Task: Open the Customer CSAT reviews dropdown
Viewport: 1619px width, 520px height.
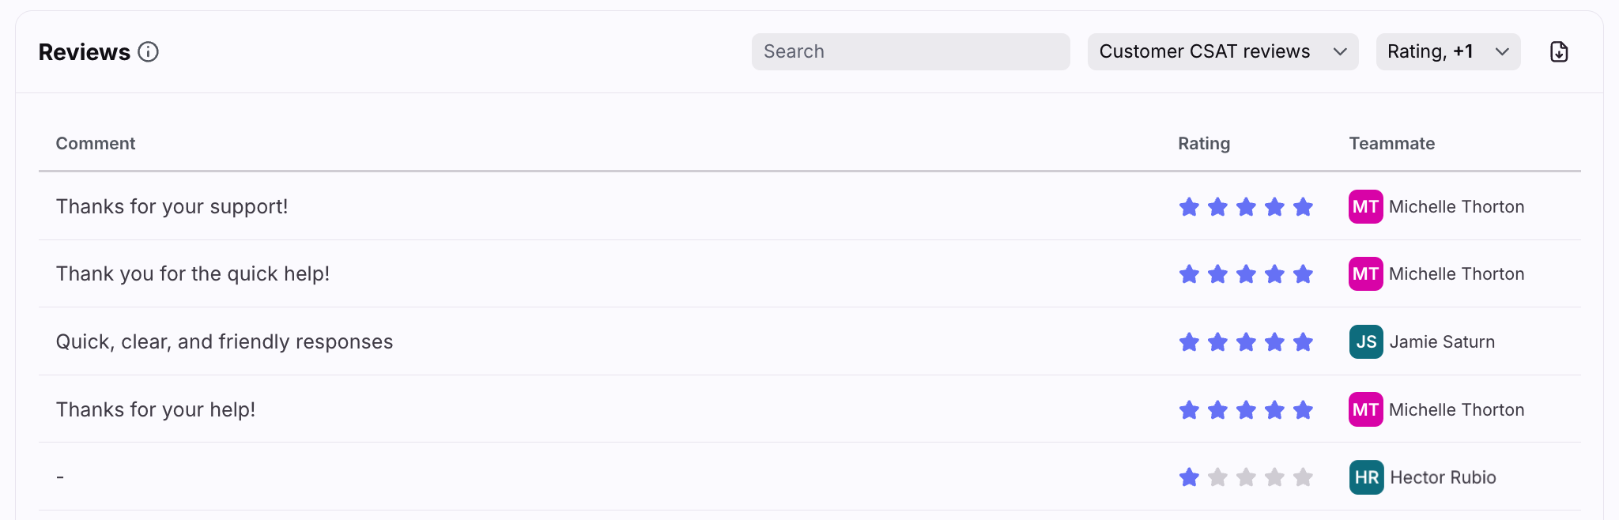Action: coord(1222,52)
